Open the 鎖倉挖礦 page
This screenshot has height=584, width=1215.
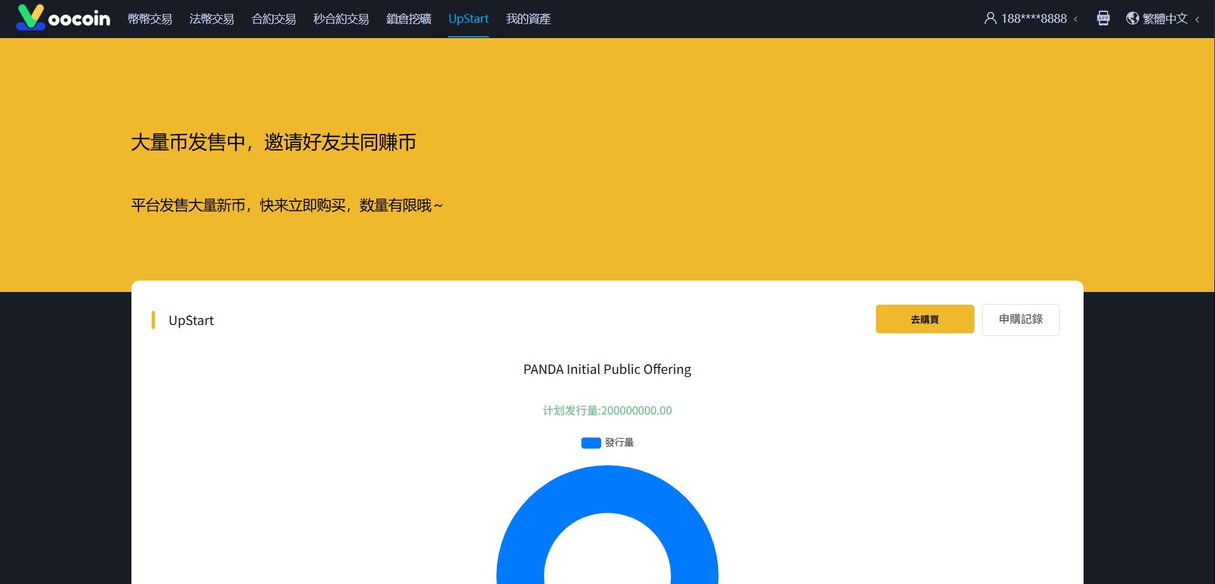tap(409, 19)
